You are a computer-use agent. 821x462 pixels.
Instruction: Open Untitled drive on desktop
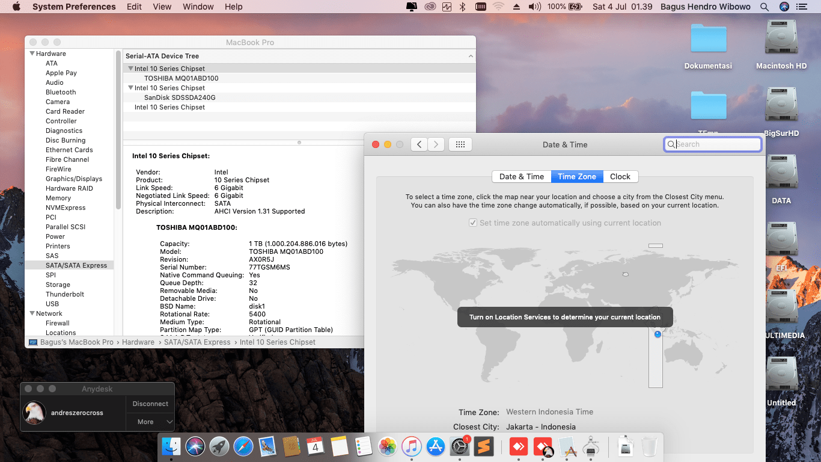(781, 381)
